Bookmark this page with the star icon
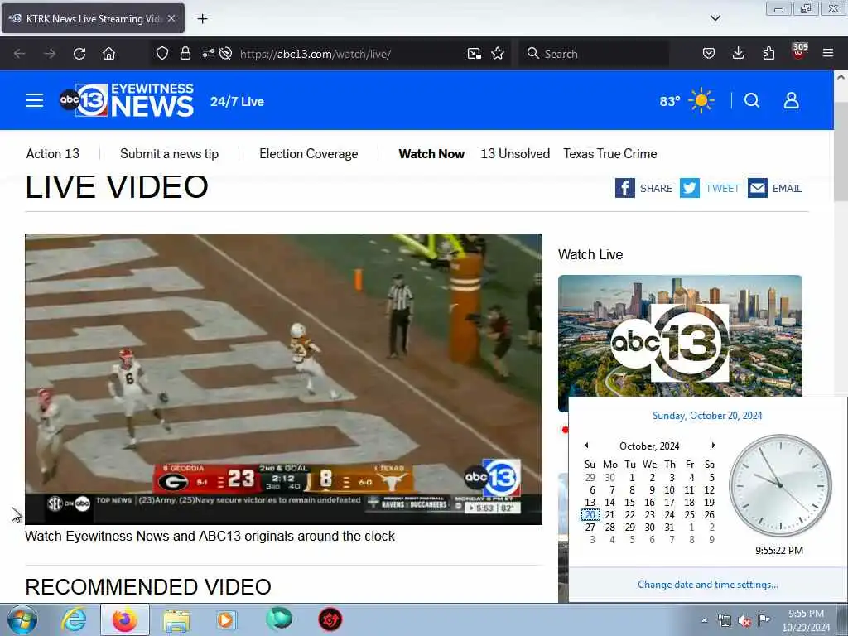The height and width of the screenshot is (636, 848). (x=498, y=53)
